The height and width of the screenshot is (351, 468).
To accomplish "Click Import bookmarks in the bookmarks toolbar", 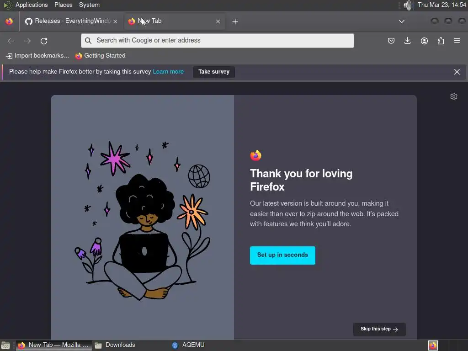I will (37, 56).
